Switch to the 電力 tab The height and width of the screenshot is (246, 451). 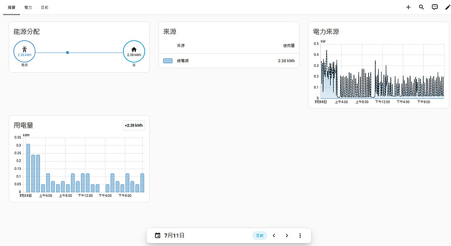28,8
